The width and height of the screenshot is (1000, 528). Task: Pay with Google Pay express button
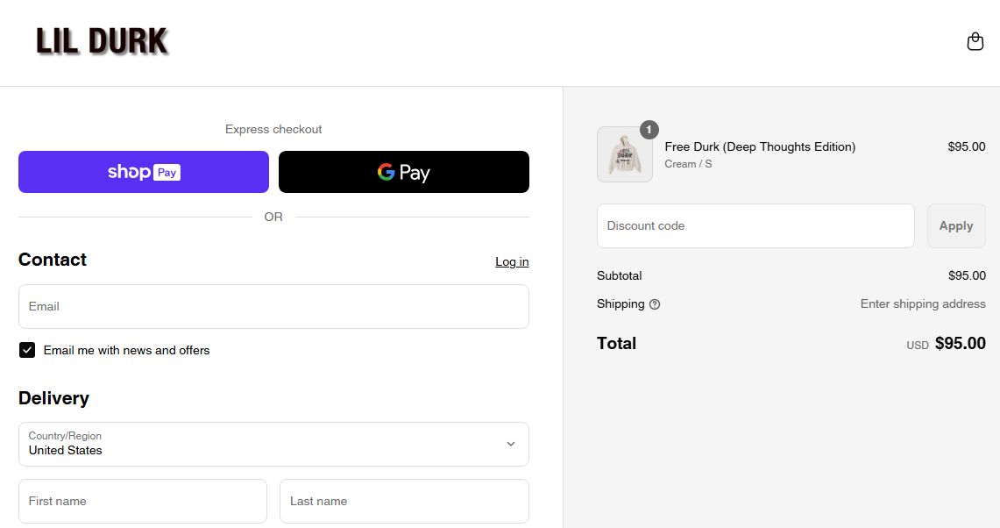pyautogui.click(x=404, y=172)
